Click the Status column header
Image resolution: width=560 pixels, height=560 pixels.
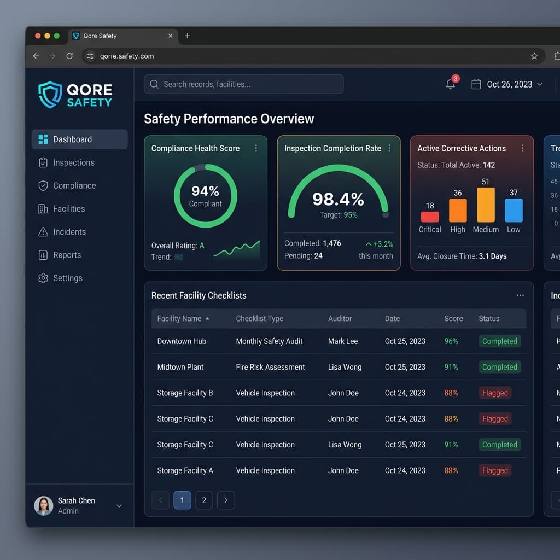coord(489,319)
